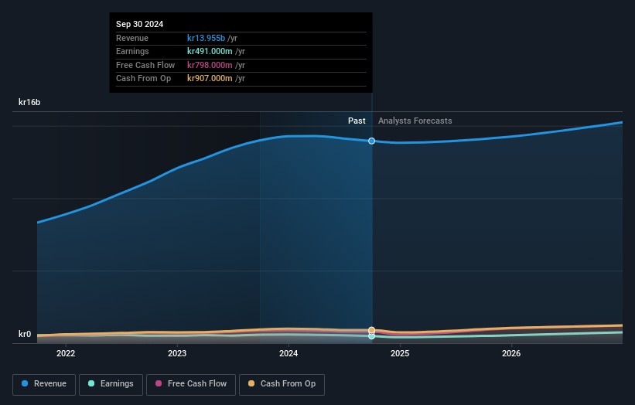
Task: Click the 2022 x-axis label
Action: coord(66,353)
